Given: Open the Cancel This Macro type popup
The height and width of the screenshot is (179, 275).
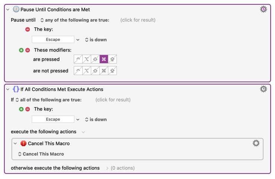Looking at the screenshot, I should tap(41, 154).
